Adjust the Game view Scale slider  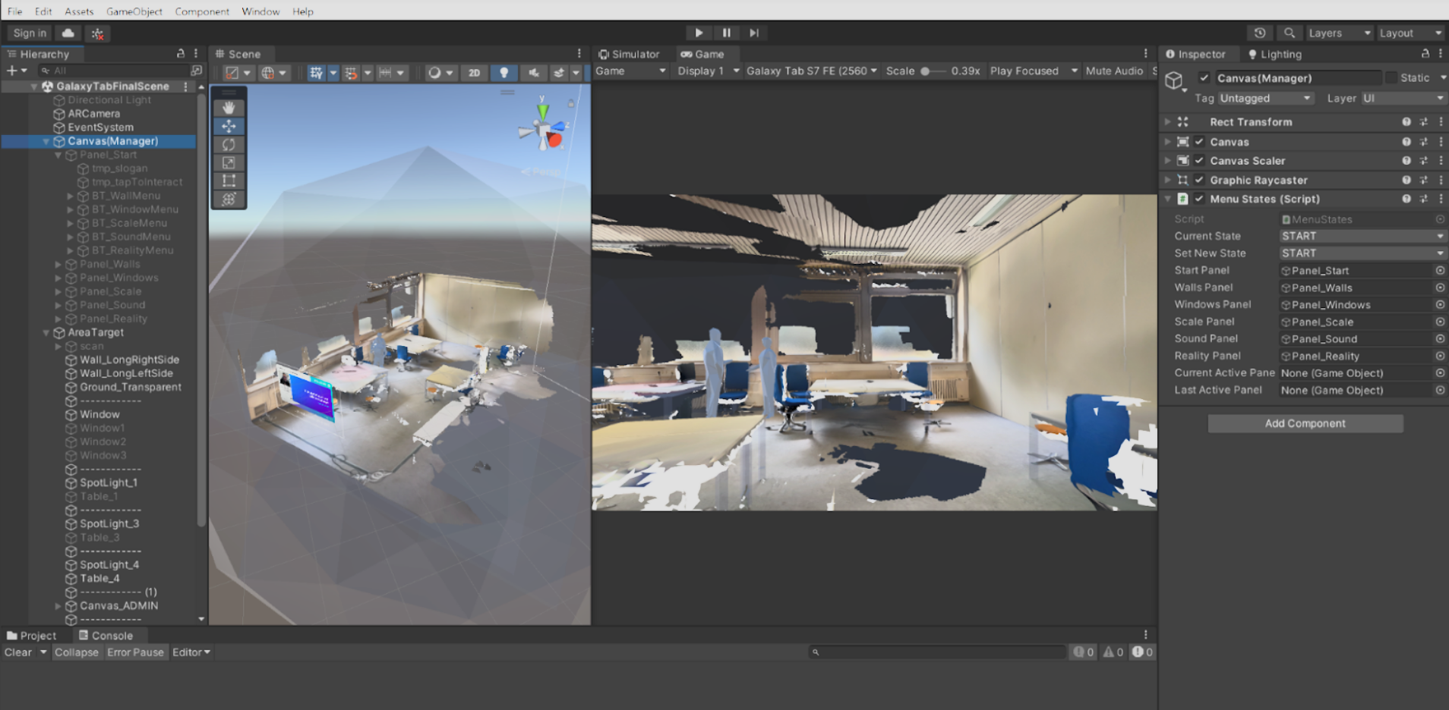tap(925, 71)
